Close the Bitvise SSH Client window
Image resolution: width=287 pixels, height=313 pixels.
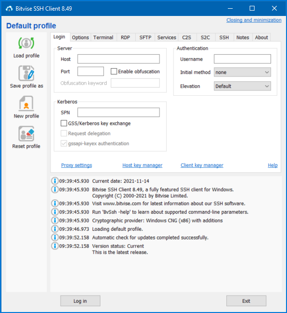274,8
